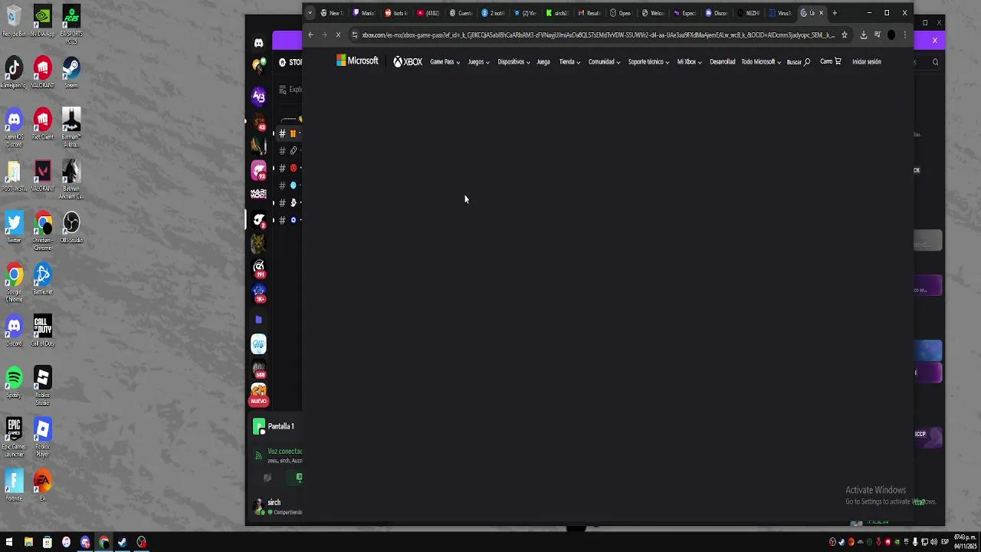Expand the Game Pass dropdown

pos(445,62)
